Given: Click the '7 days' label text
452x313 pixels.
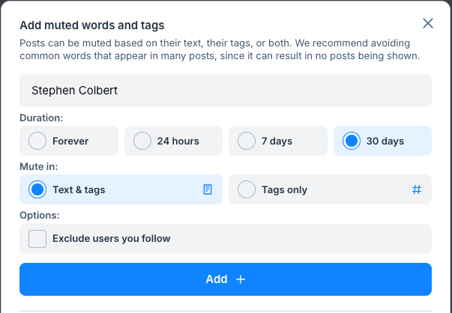Looking at the screenshot, I should tap(277, 141).
